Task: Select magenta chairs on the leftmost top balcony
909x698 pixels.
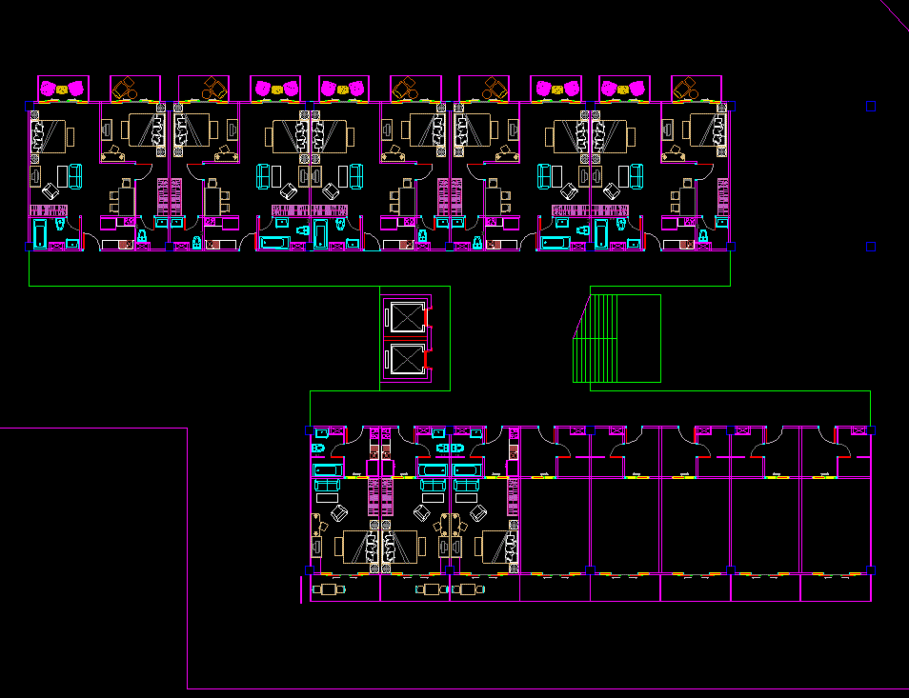Action: (62, 89)
